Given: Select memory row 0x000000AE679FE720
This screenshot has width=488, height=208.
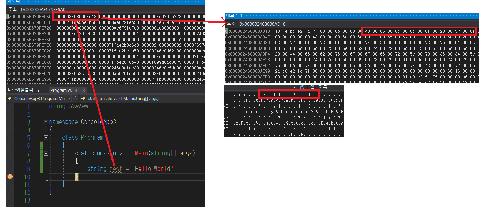Looking at the screenshot, I should pyautogui.click(x=106, y=27).
